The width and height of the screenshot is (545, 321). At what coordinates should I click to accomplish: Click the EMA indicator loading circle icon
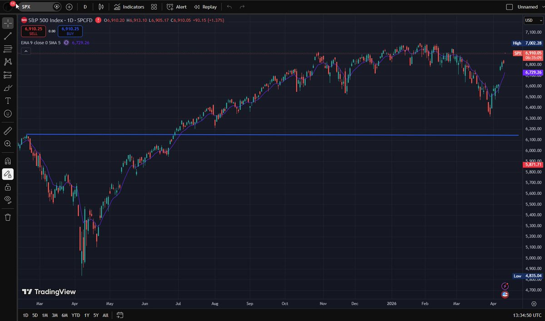tap(66, 42)
